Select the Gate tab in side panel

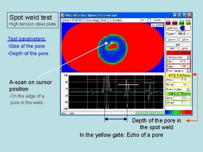(172, 48)
